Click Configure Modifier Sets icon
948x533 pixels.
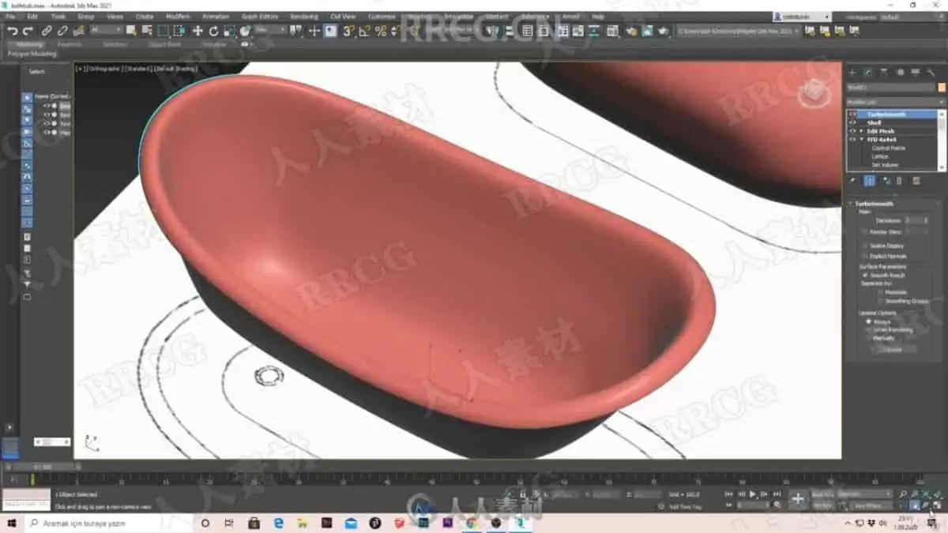click(x=916, y=181)
